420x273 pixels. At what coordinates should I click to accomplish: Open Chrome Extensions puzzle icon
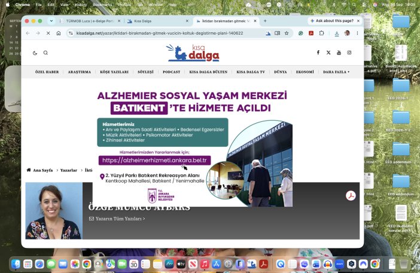coord(321,33)
